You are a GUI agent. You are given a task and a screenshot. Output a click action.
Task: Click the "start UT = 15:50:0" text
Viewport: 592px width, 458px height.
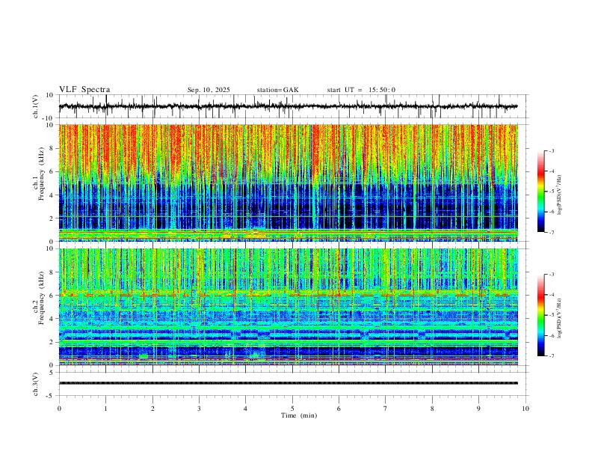(x=361, y=90)
